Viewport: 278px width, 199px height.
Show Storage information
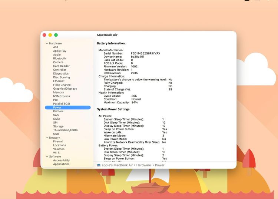pos(58,126)
